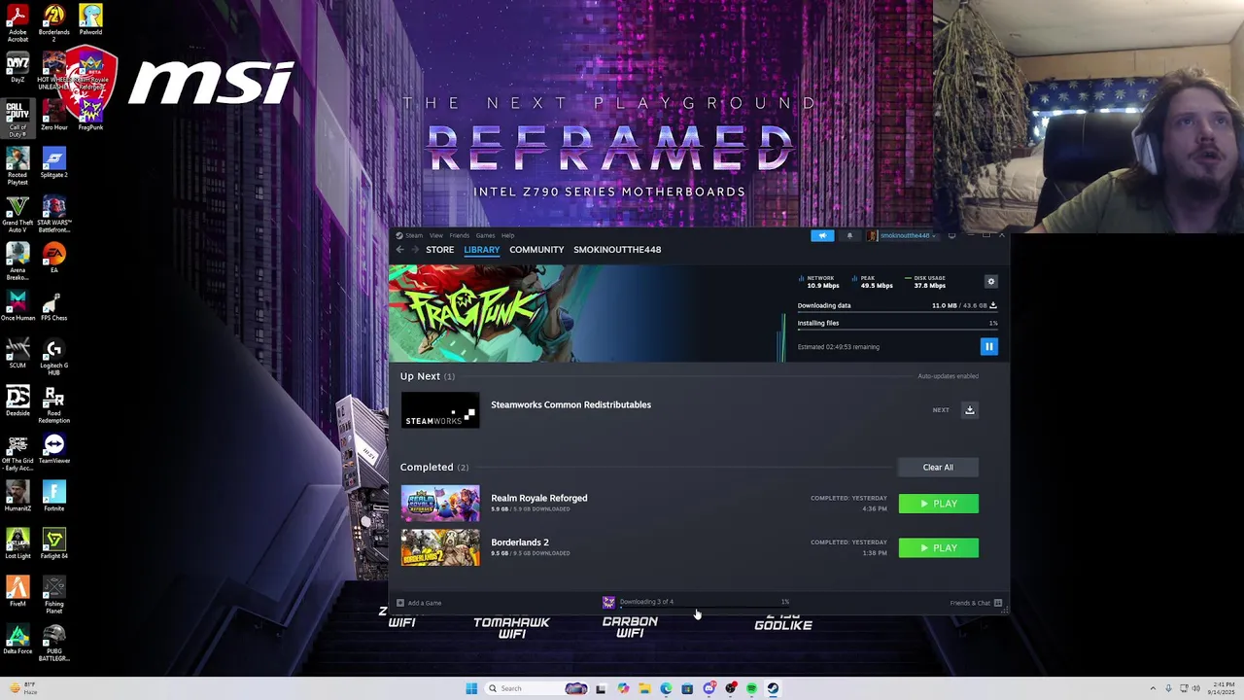Download Steamworks Common Redistributables now

(969, 410)
